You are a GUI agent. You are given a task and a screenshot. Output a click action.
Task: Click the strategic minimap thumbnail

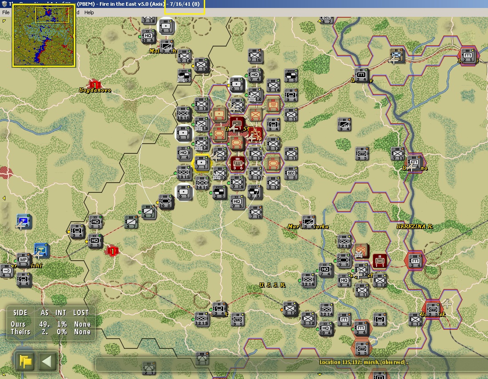44,35
